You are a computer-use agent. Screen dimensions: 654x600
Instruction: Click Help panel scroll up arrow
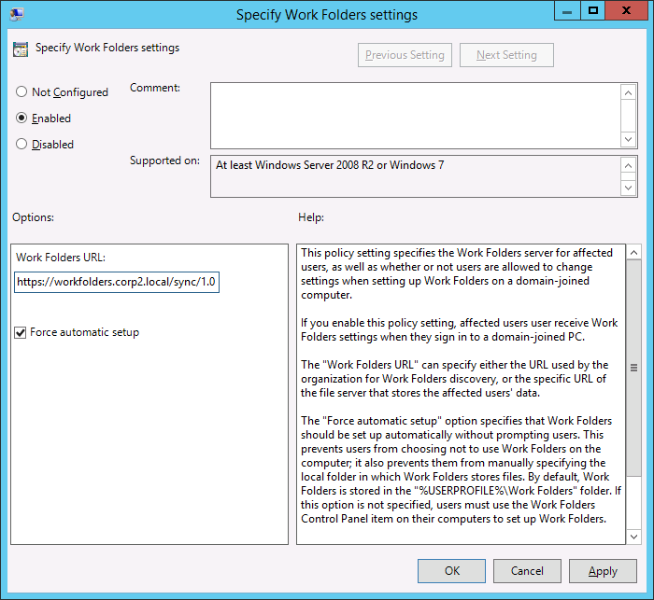click(633, 253)
